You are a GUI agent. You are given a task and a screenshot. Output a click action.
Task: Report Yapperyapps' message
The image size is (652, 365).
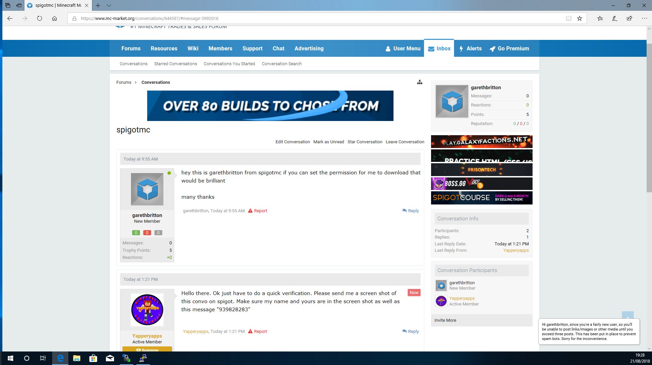pos(258,331)
